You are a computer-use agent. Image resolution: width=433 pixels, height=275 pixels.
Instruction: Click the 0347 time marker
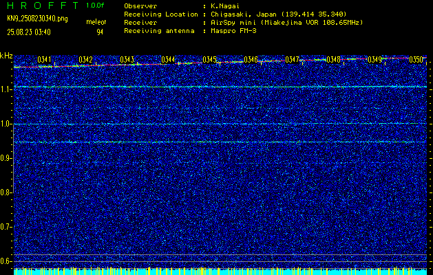[x=292, y=60]
